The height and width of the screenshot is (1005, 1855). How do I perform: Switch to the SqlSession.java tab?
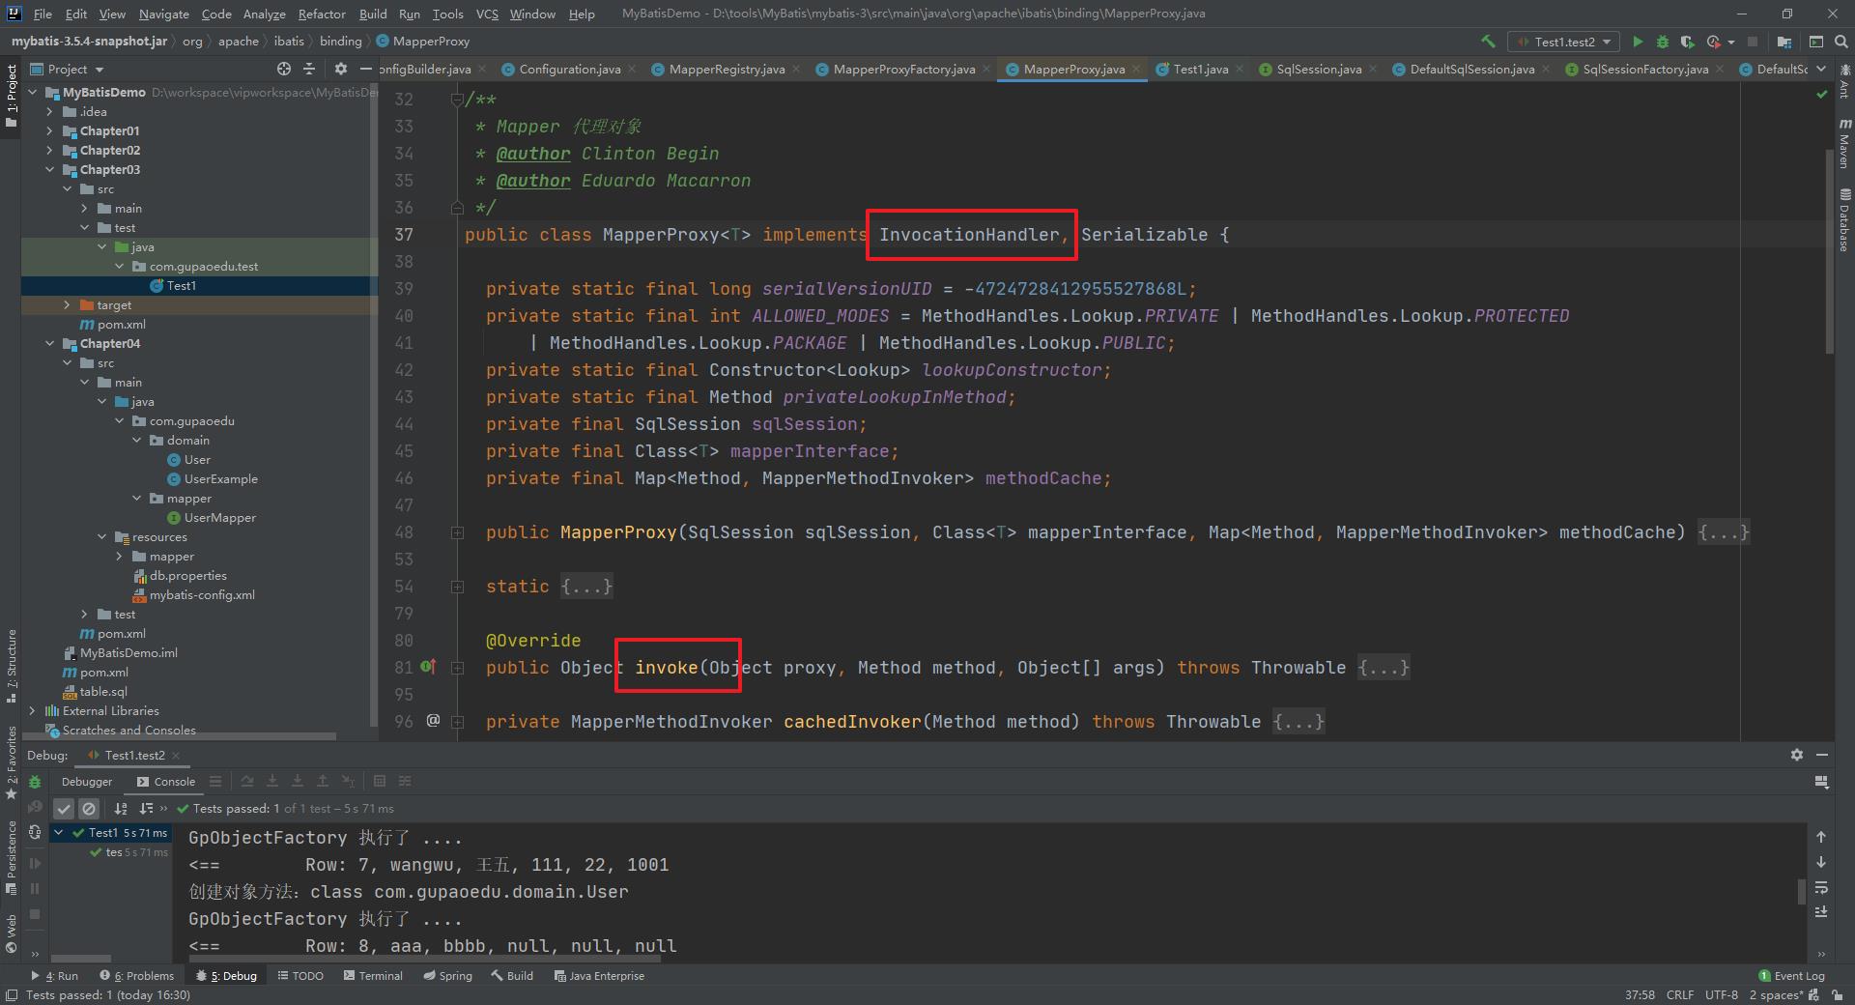[x=1318, y=69]
